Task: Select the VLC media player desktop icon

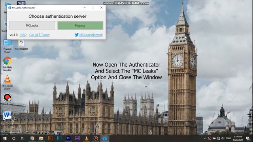Action: click(x=8, y=82)
